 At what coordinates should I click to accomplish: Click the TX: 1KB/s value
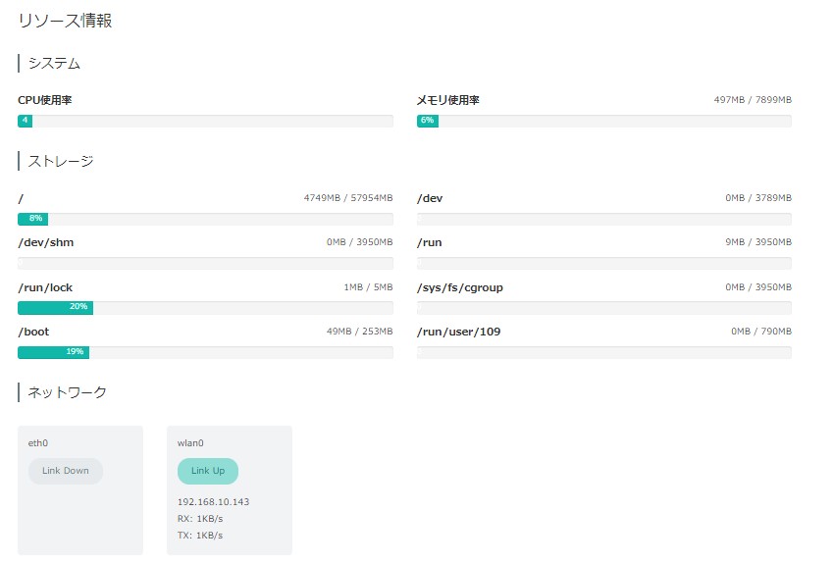click(x=200, y=536)
